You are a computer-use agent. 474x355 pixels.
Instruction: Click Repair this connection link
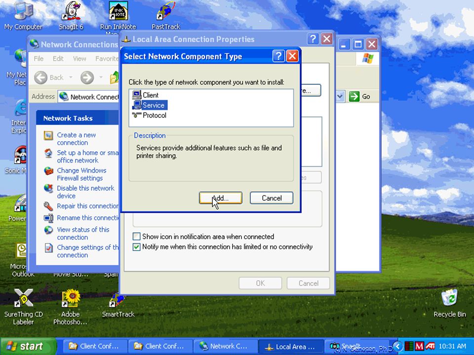coord(88,206)
